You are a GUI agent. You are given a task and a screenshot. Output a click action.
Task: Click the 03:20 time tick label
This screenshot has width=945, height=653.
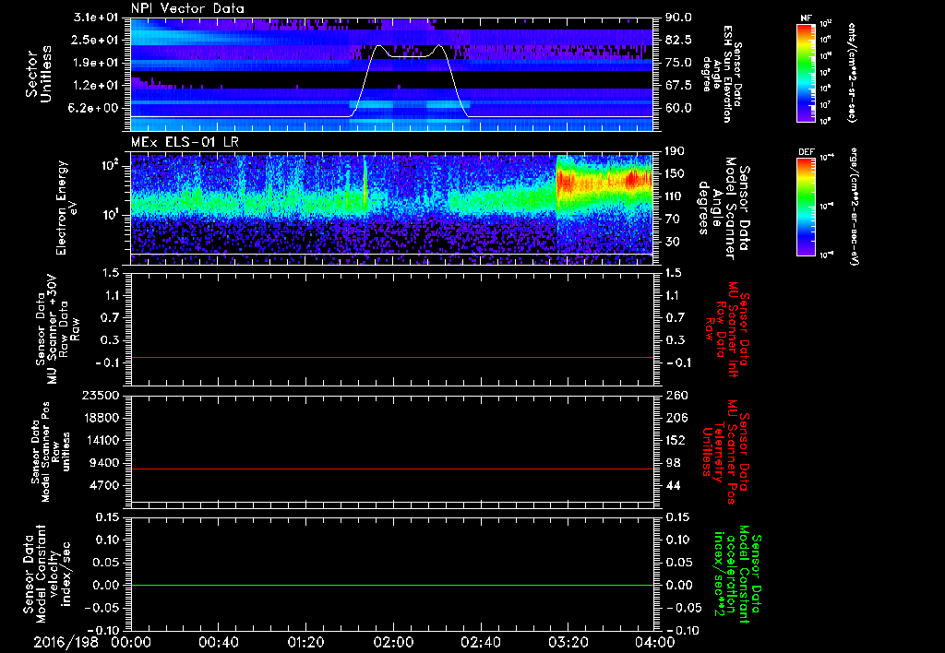click(568, 642)
